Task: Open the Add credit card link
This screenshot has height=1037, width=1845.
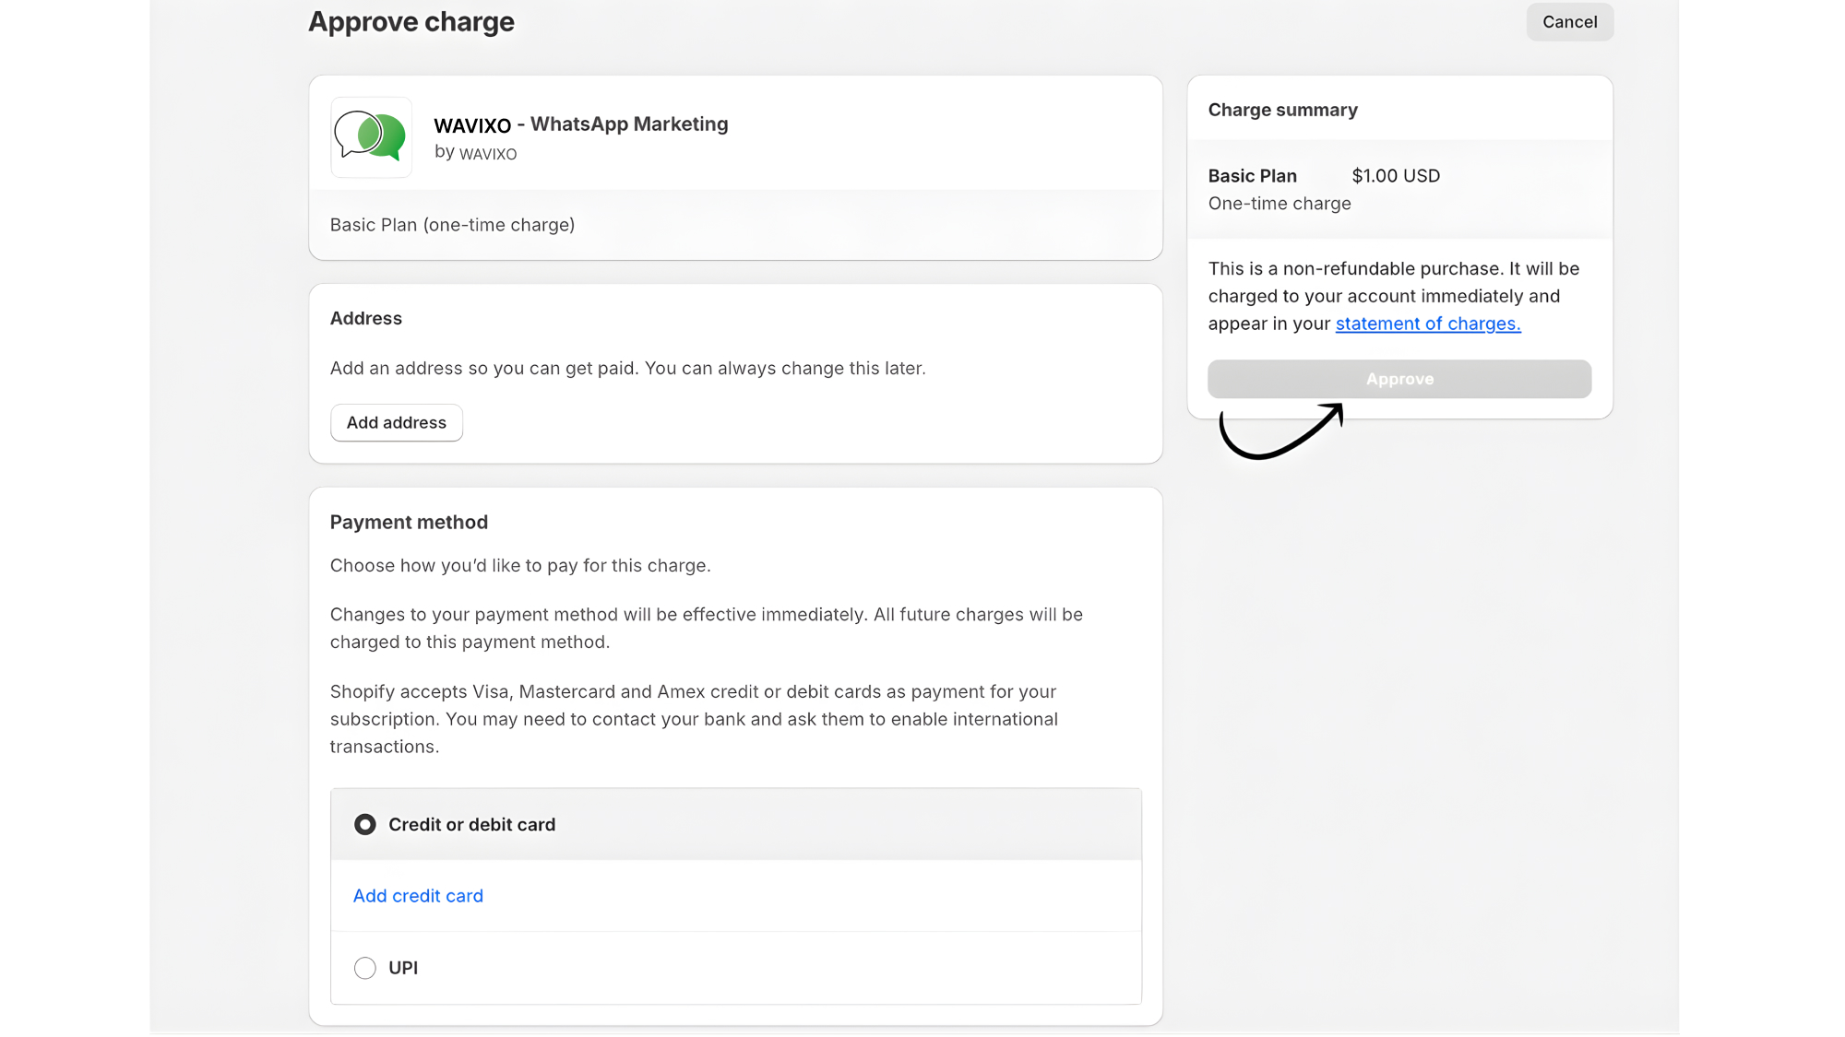Action: tap(418, 896)
